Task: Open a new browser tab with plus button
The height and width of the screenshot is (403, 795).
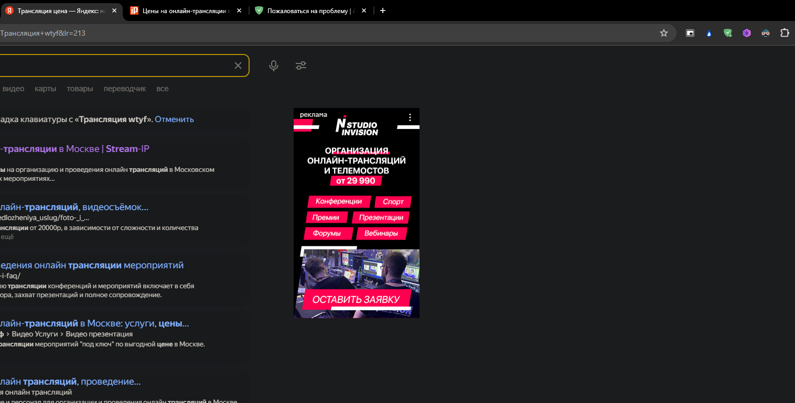Action: pyautogui.click(x=382, y=10)
